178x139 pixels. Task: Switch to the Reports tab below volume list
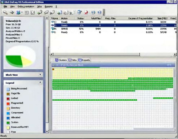(84, 60)
